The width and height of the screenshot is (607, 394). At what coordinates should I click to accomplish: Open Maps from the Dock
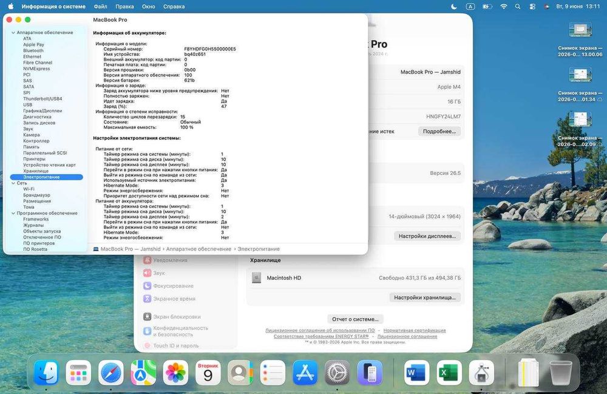point(143,373)
